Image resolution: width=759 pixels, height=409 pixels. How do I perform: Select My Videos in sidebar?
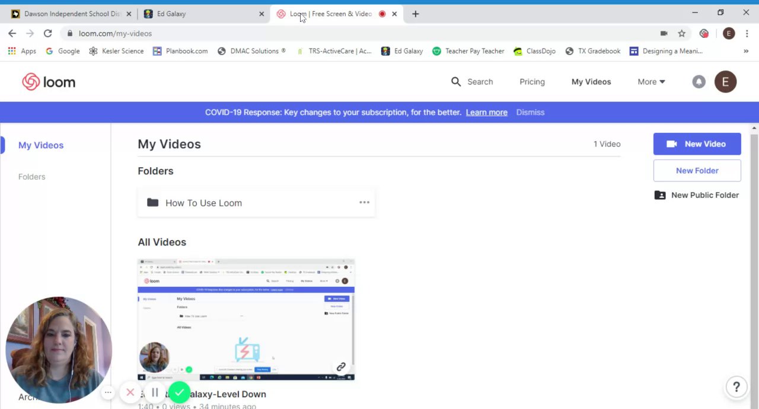point(41,145)
